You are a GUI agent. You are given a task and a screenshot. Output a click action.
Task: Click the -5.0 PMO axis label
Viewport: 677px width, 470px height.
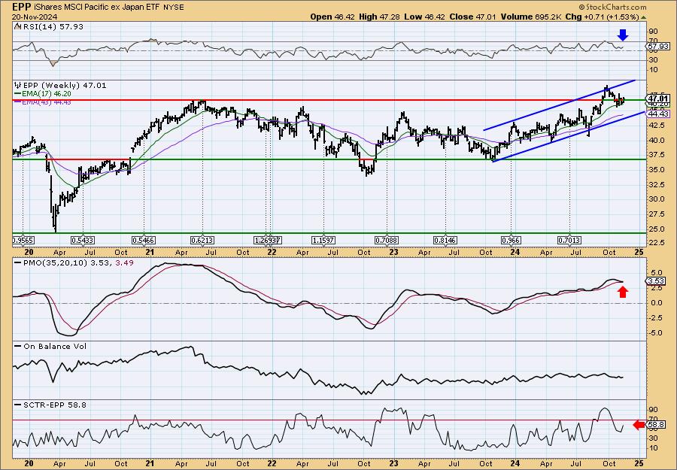point(655,332)
